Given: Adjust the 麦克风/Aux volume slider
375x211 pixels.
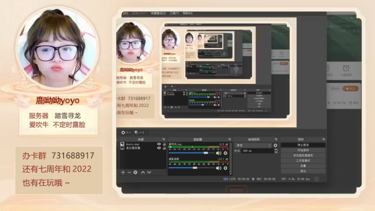Looking at the screenshot, I should click(191, 153).
